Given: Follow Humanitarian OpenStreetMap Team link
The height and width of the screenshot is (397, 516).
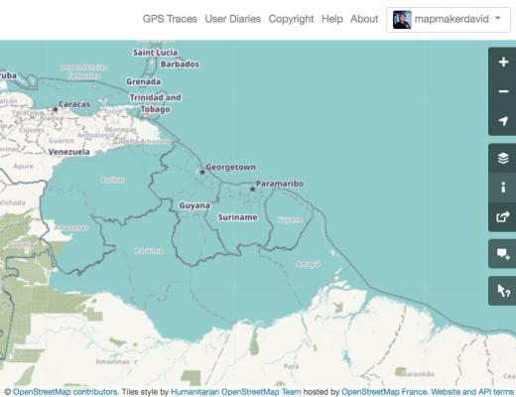Looking at the screenshot, I should [236, 392].
